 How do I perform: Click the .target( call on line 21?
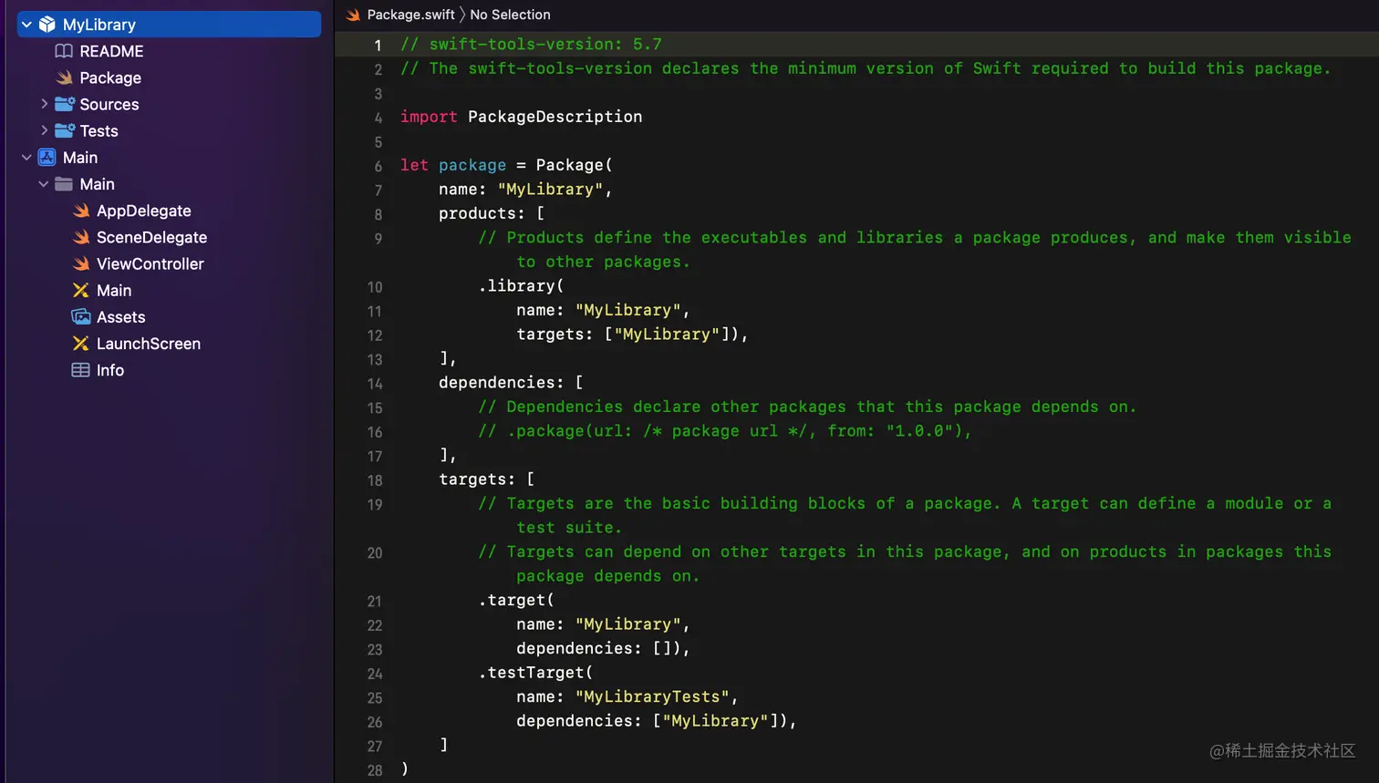pyautogui.click(x=516, y=600)
